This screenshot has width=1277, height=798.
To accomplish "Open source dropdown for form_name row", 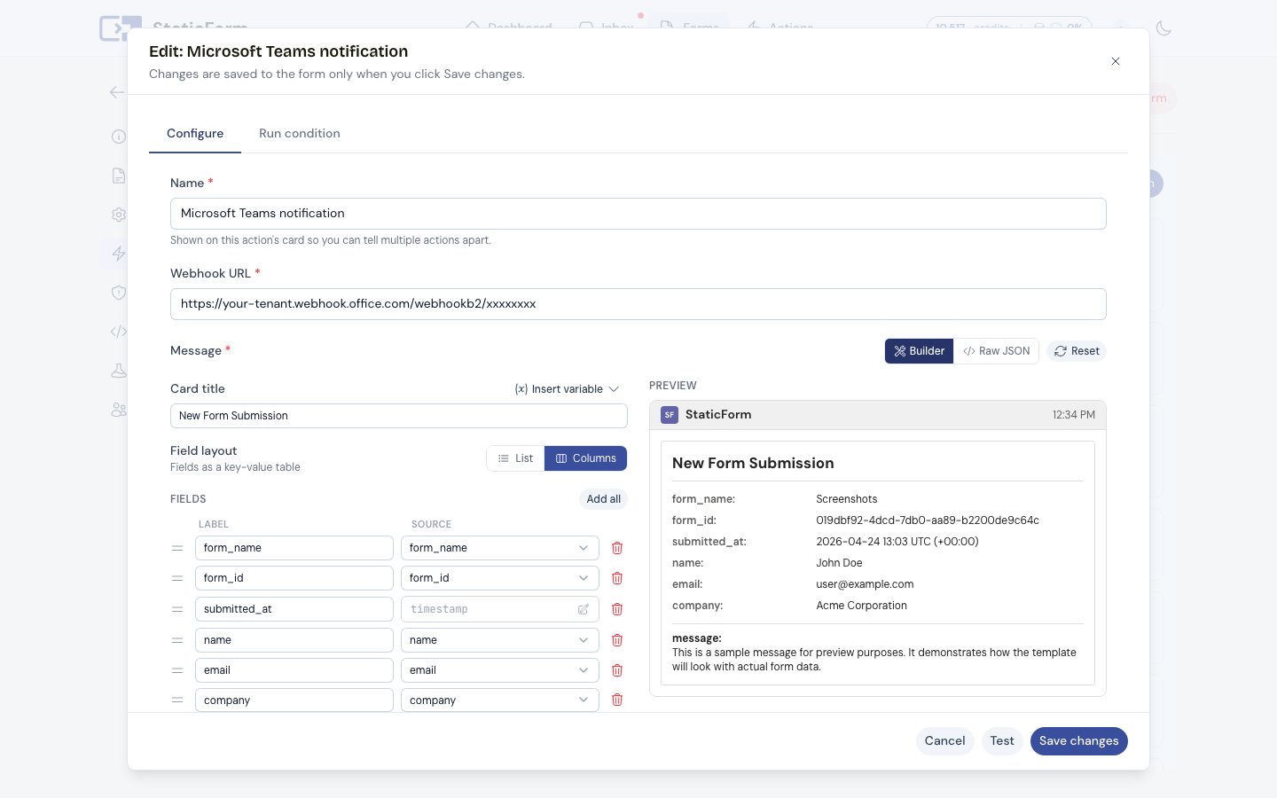I will [x=499, y=548].
